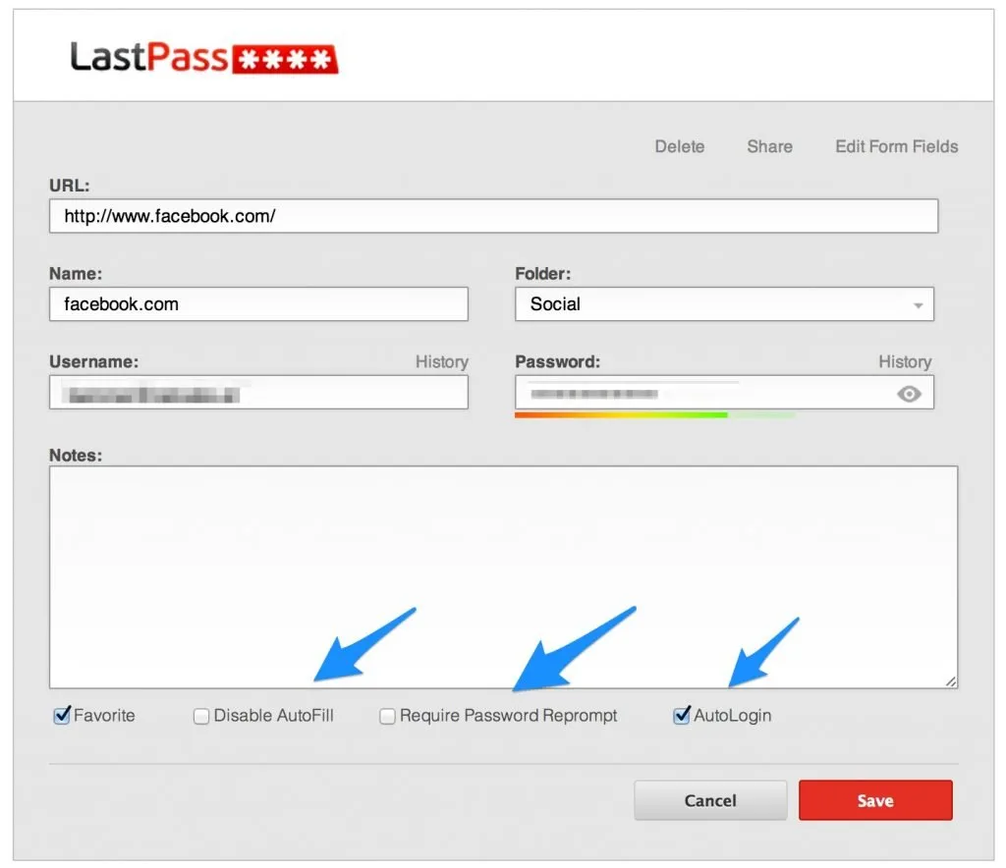The image size is (1006, 868).
Task: View Password History
Action: [905, 361]
